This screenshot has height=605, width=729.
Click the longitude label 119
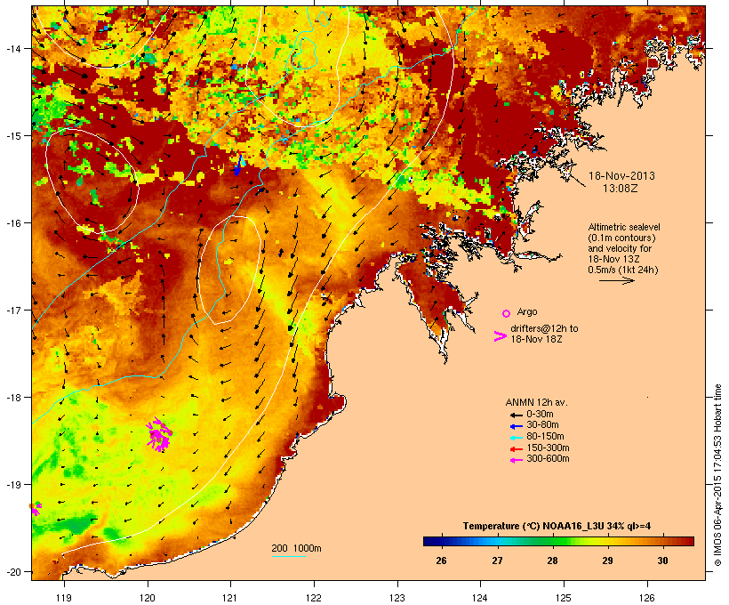pos(64,598)
